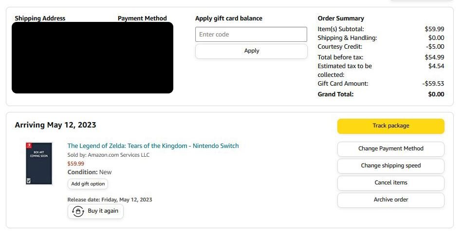Click the Buy it again cart icon

point(78,211)
